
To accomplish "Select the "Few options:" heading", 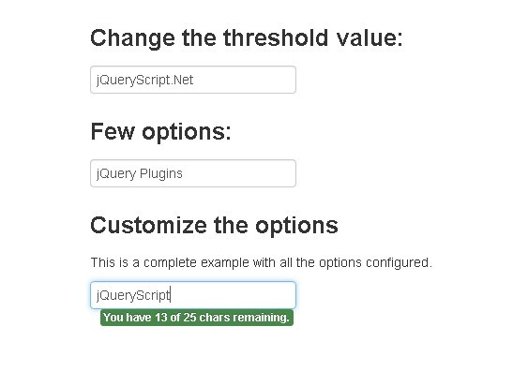I will (160, 132).
